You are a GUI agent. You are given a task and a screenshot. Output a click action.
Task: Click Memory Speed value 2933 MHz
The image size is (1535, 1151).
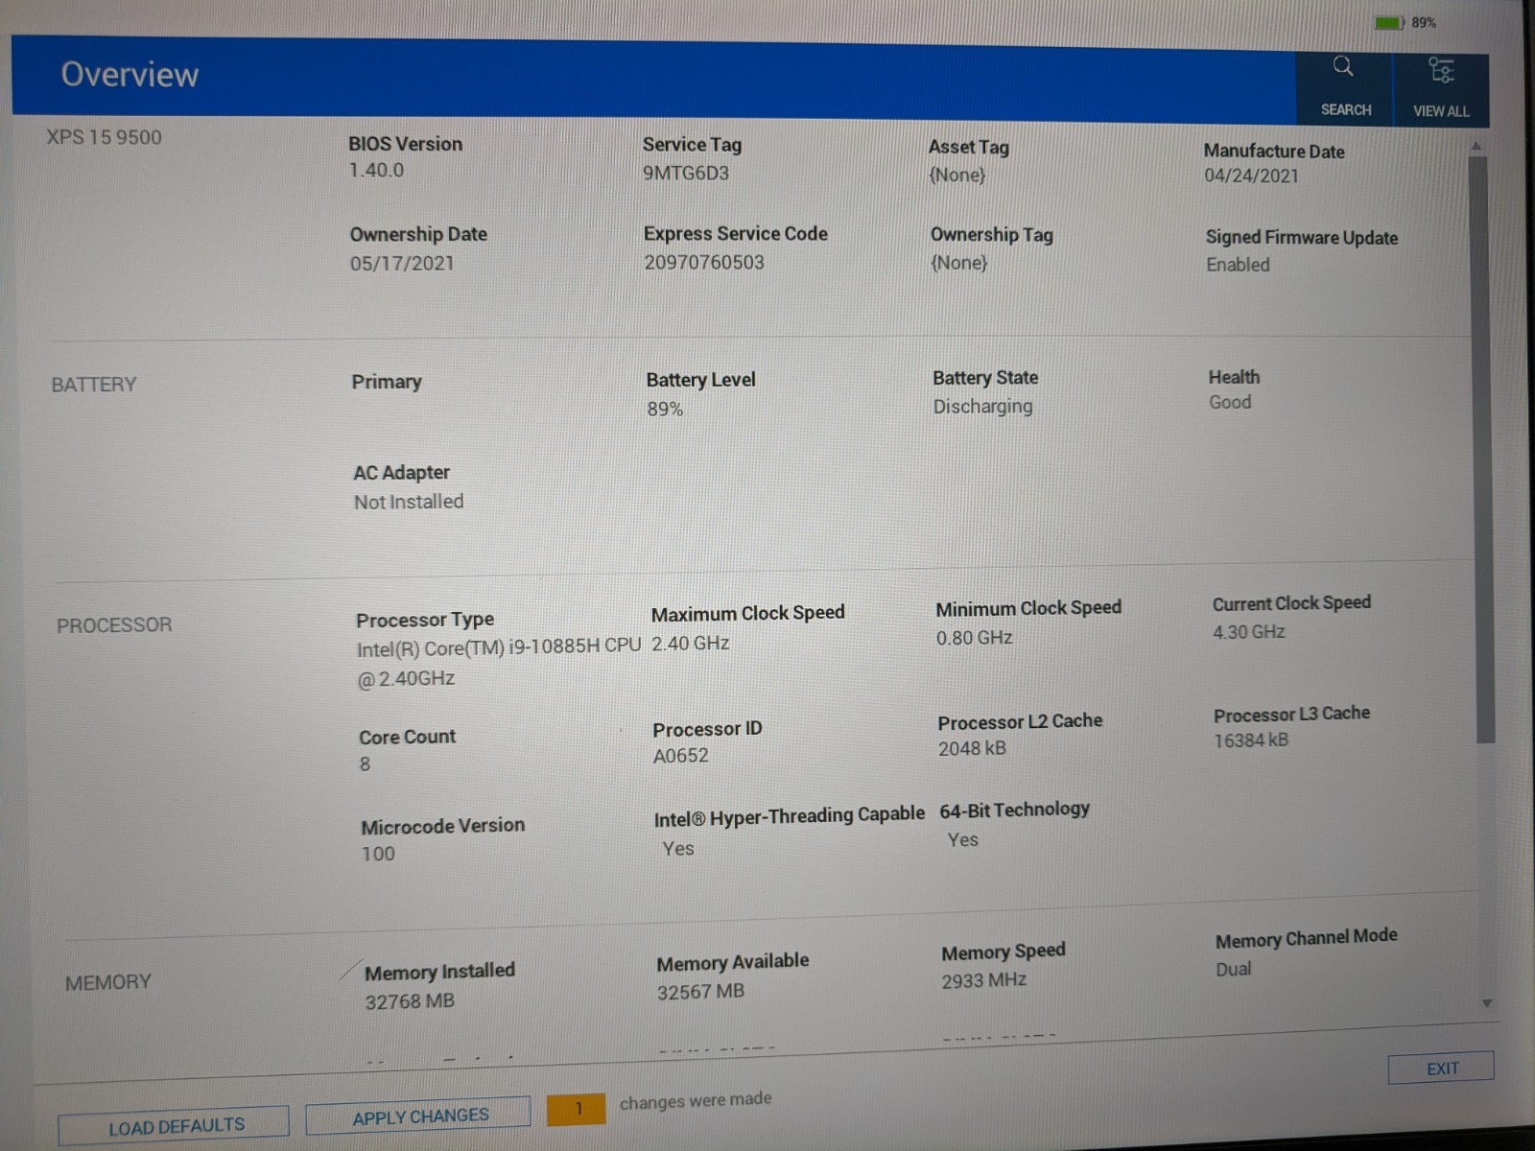pyautogui.click(x=983, y=980)
